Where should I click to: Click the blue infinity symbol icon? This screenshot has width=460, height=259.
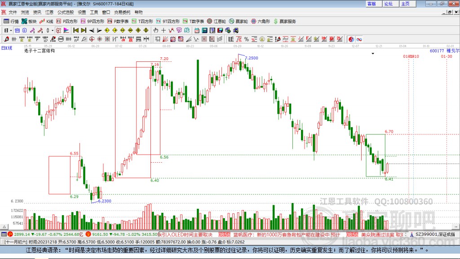coord(359,39)
